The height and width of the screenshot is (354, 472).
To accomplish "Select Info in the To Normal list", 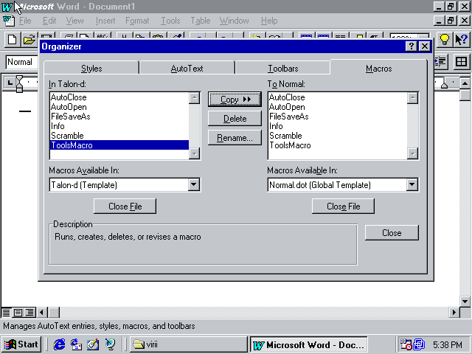I will (338, 126).
